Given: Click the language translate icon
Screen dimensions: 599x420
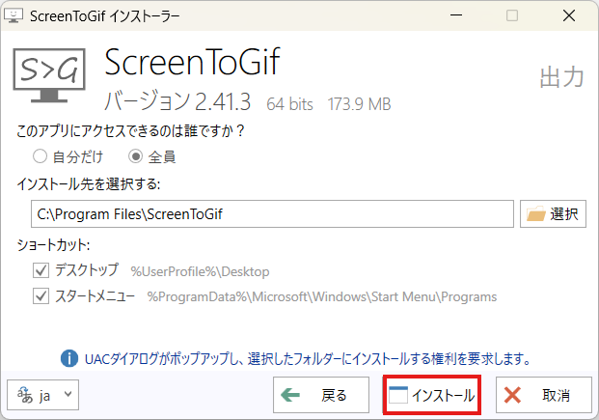Looking at the screenshot, I should point(25,395).
